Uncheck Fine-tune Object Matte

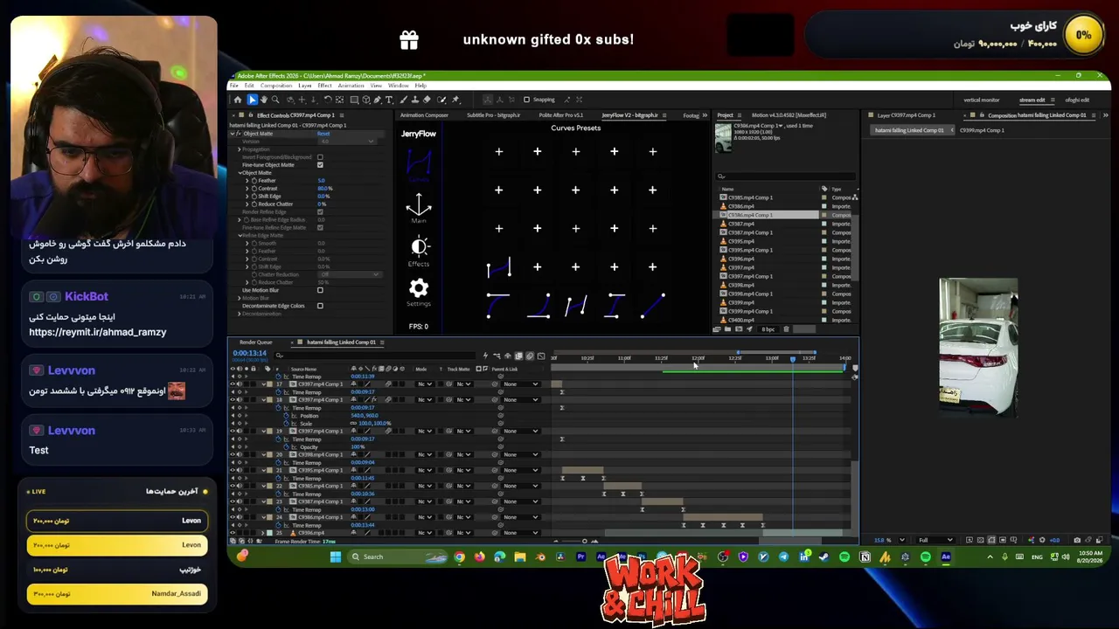pos(320,165)
